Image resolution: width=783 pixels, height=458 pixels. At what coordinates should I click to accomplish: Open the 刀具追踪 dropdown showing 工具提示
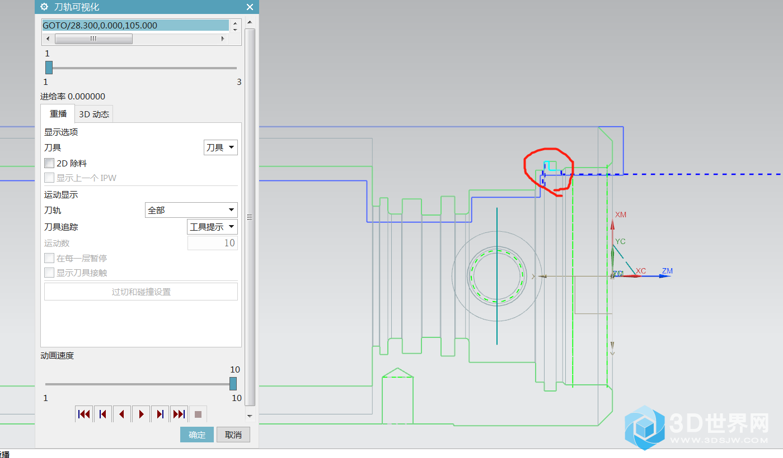coord(212,227)
